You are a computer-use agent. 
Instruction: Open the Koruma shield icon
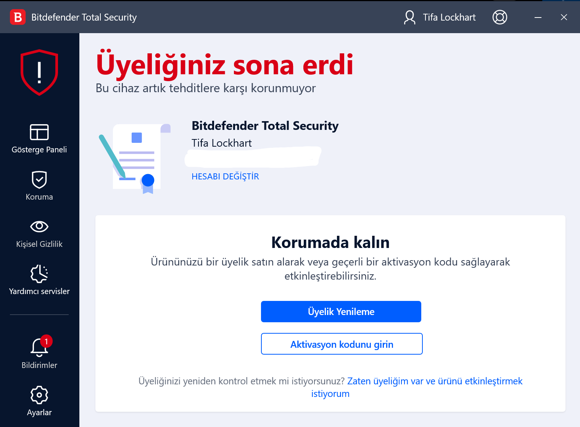(x=39, y=180)
